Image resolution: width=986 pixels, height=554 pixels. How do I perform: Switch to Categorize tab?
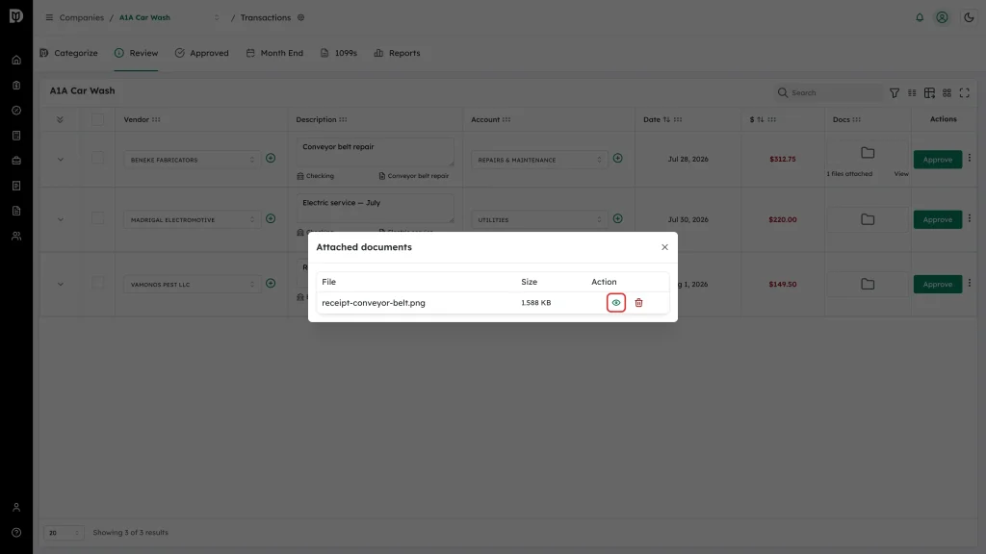69,53
